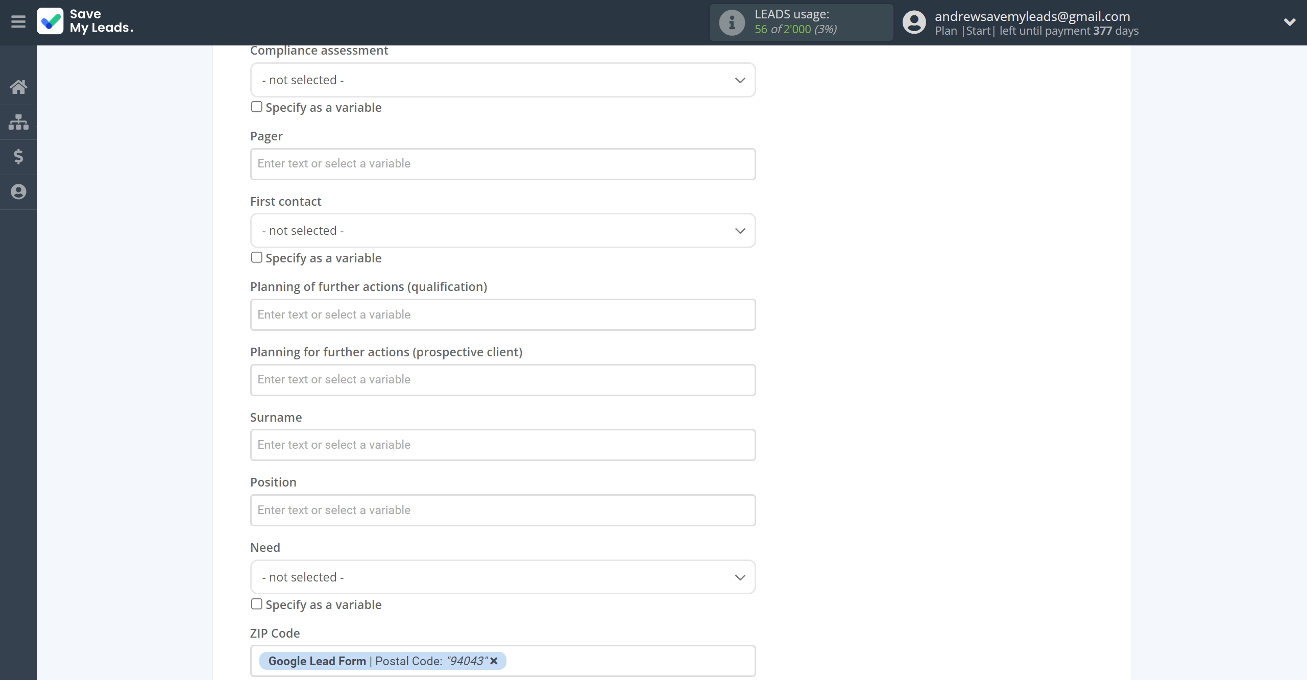Click the Surname input field
Viewport: 1307px width, 680px height.
click(x=502, y=444)
